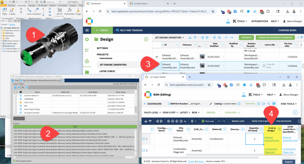Open Bill of Materials in Inventor ribbon

pos(60,12)
